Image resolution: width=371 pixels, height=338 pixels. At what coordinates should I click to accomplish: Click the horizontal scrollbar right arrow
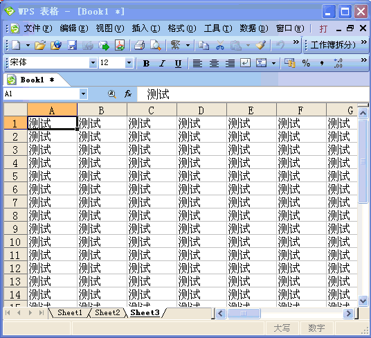click(x=348, y=313)
